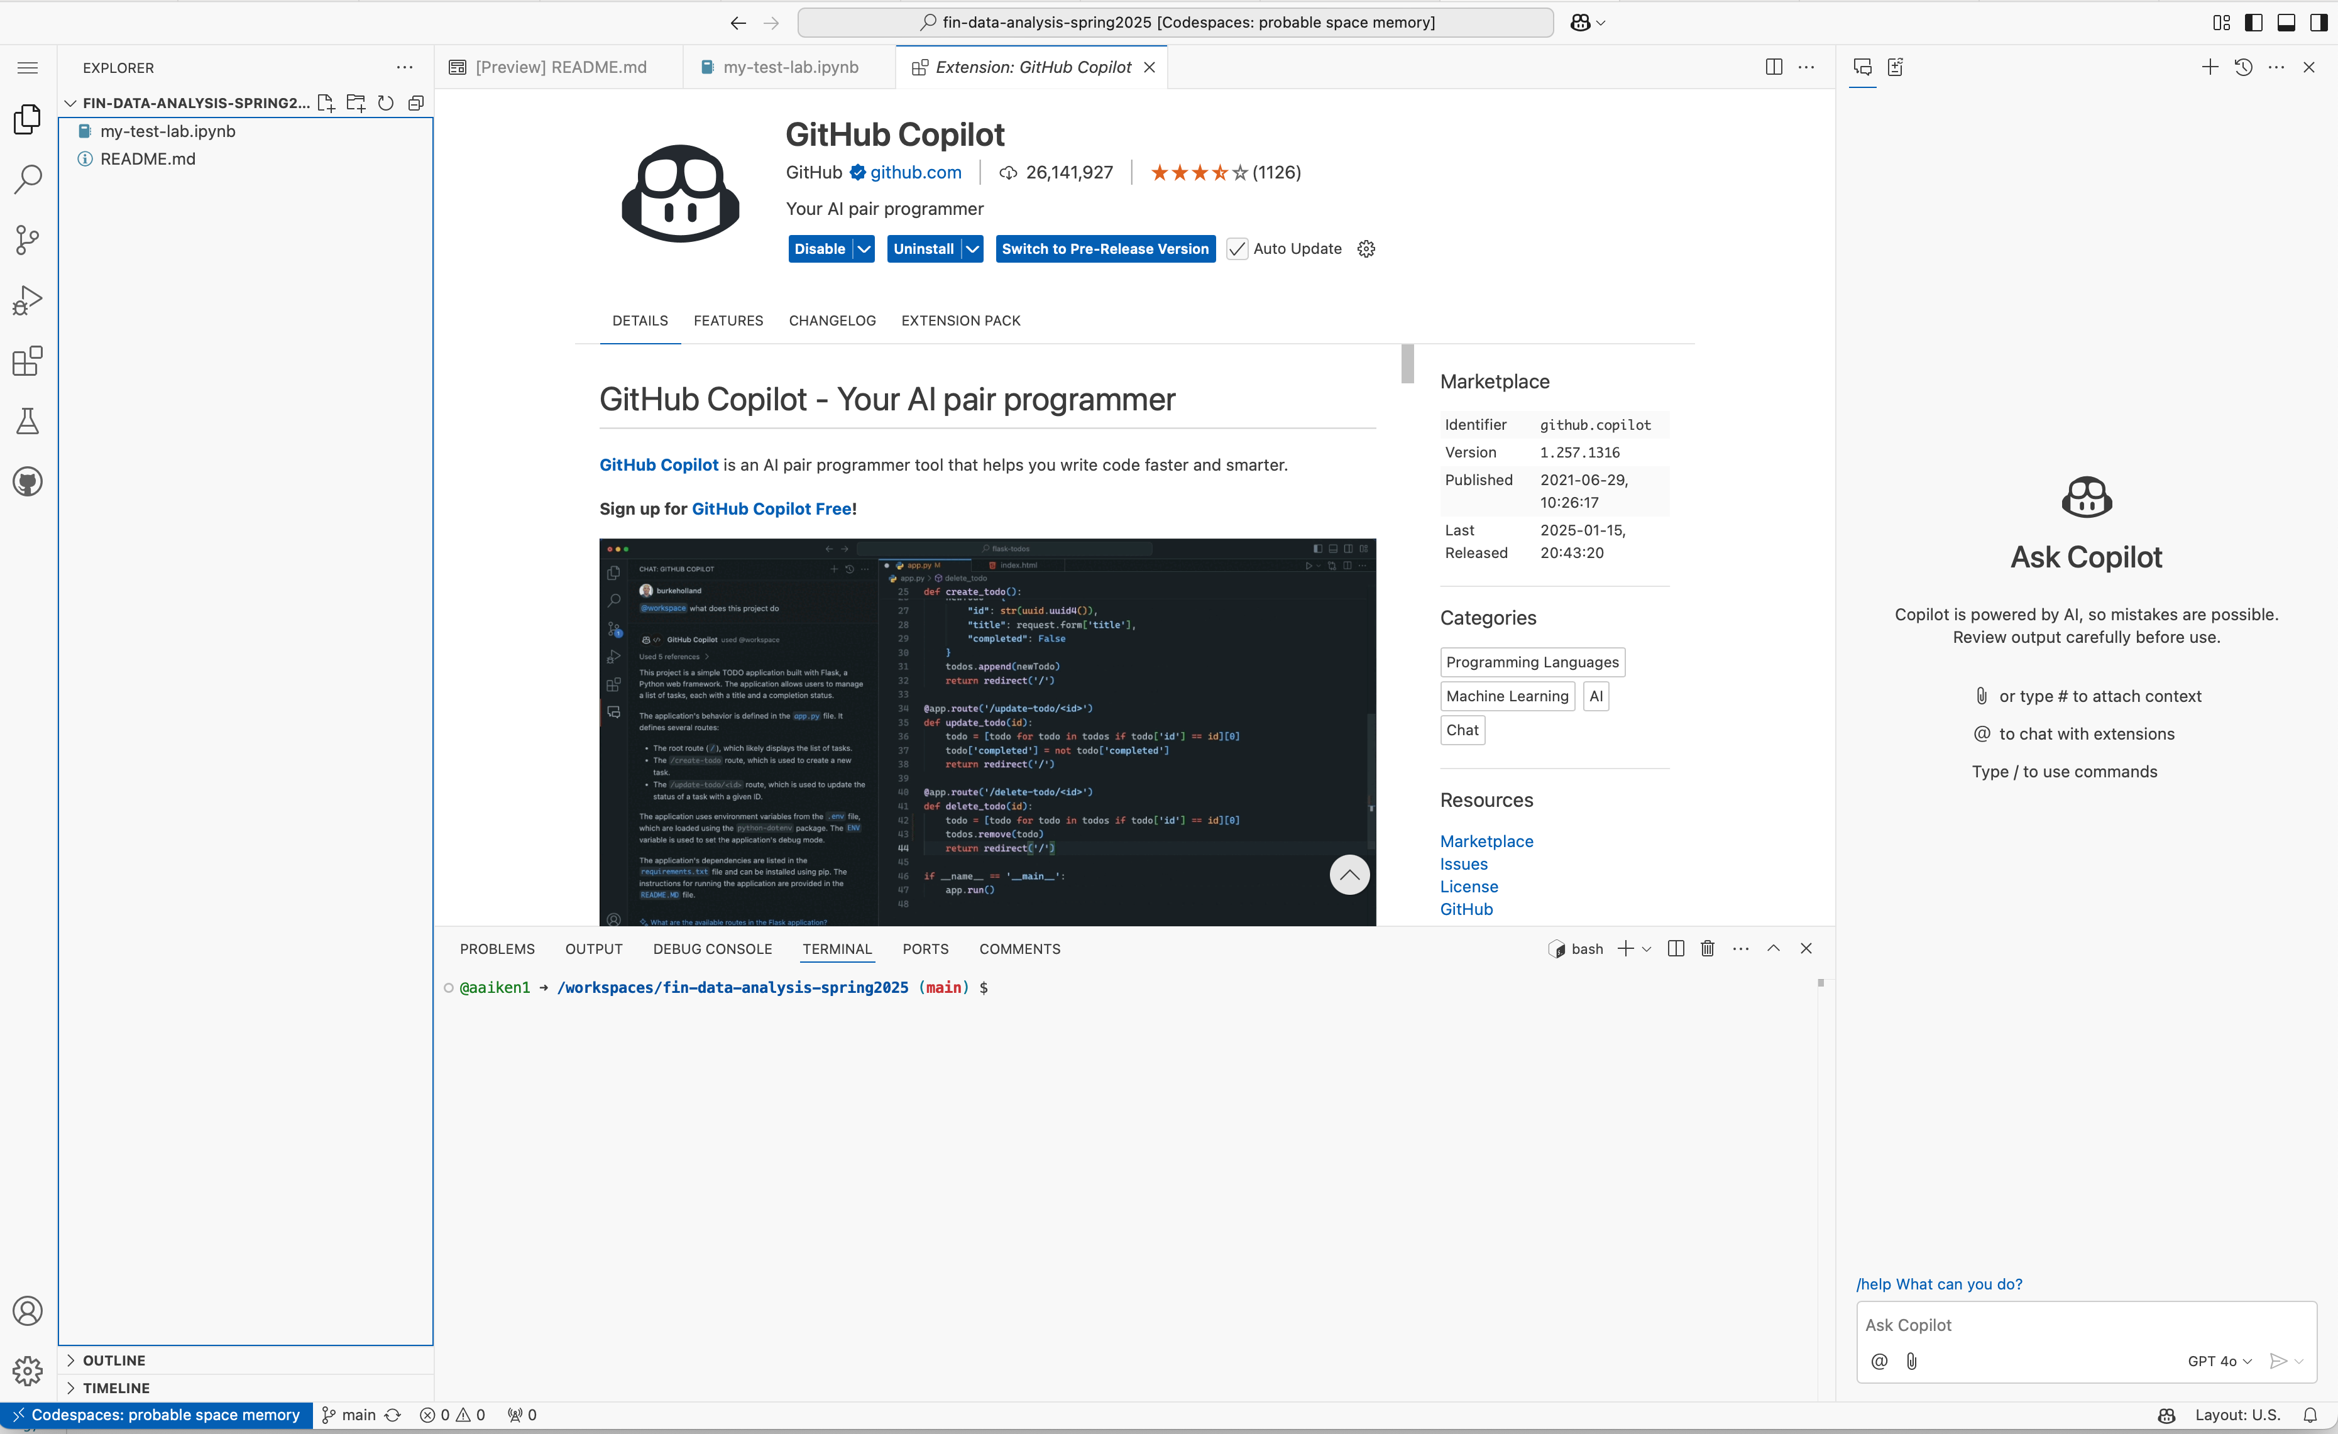Open the extension settings gear icon
The width and height of the screenshot is (2338, 1434).
(x=1366, y=248)
